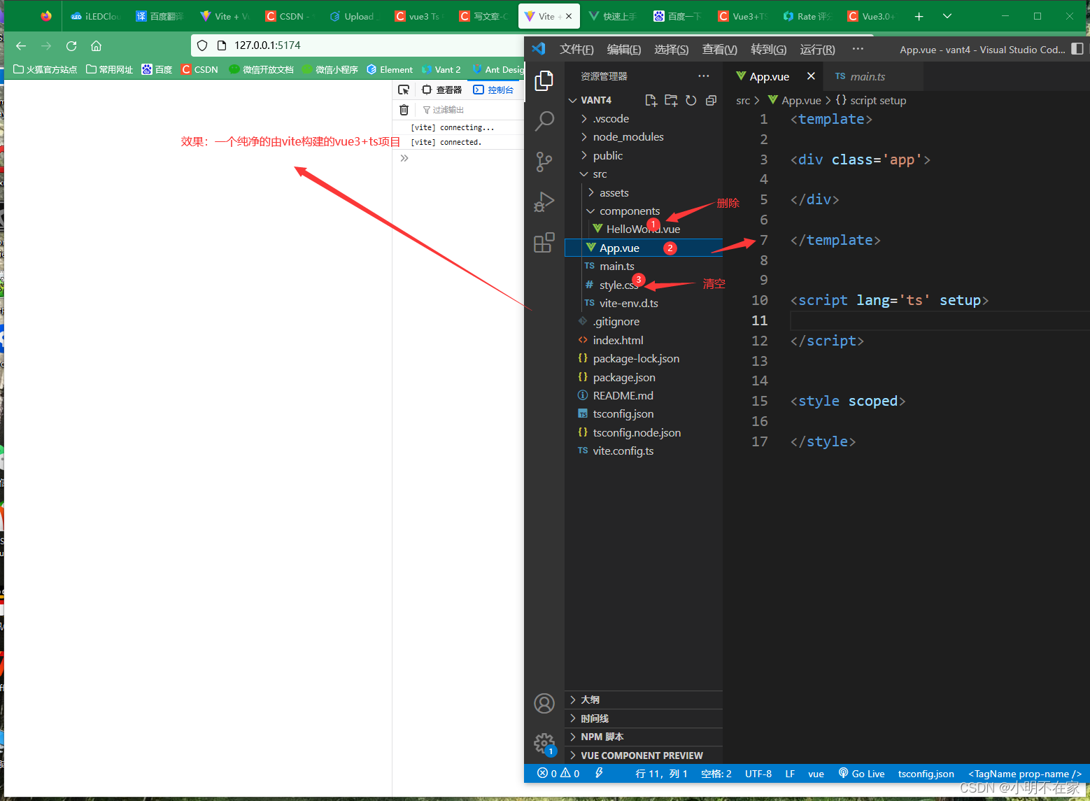
Task: Select HelloWorld.vue in explorer
Action: pos(643,229)
